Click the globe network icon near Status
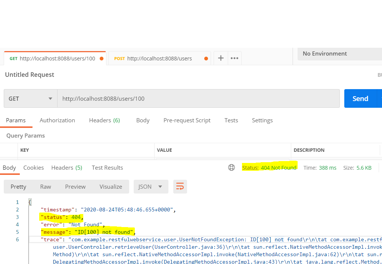The image size is (382, 264). tap(232, 167)
